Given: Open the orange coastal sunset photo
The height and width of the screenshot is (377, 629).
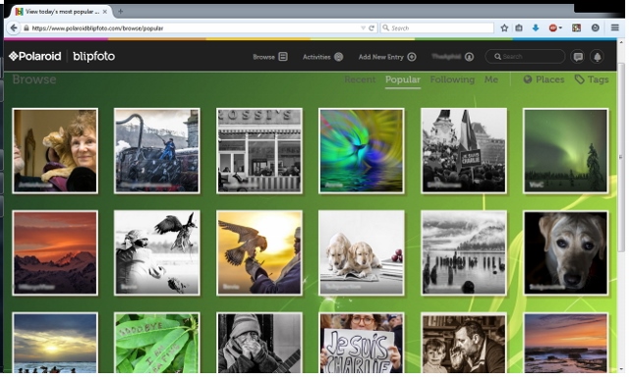Looking at the screenshot, I should [566, 343].
